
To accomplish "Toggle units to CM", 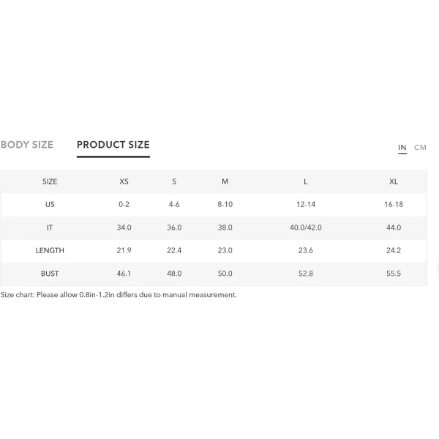I will [420, 148].
